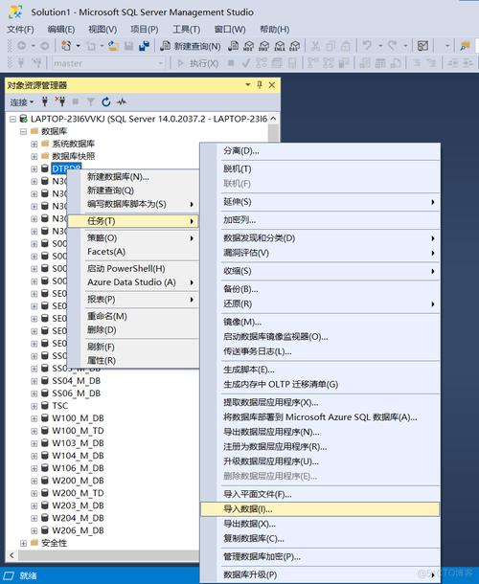The height and width of the screenshot is (584, 479).
Task: Choose Refresh (刷新) in context menu
Action: pos(134,347)
